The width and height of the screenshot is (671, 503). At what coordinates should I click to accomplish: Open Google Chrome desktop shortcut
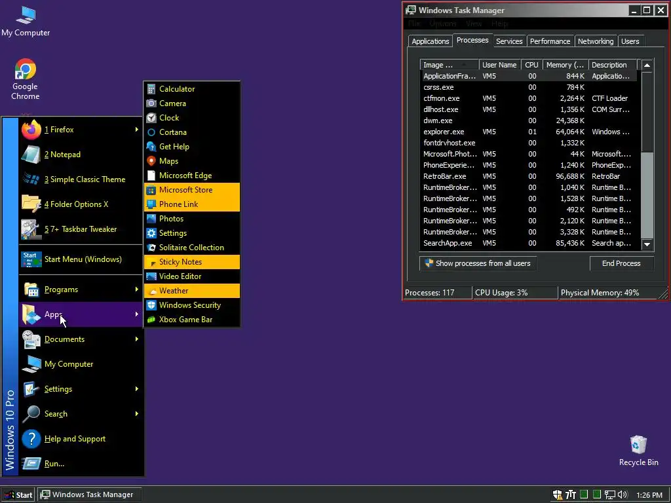(26, 79)
